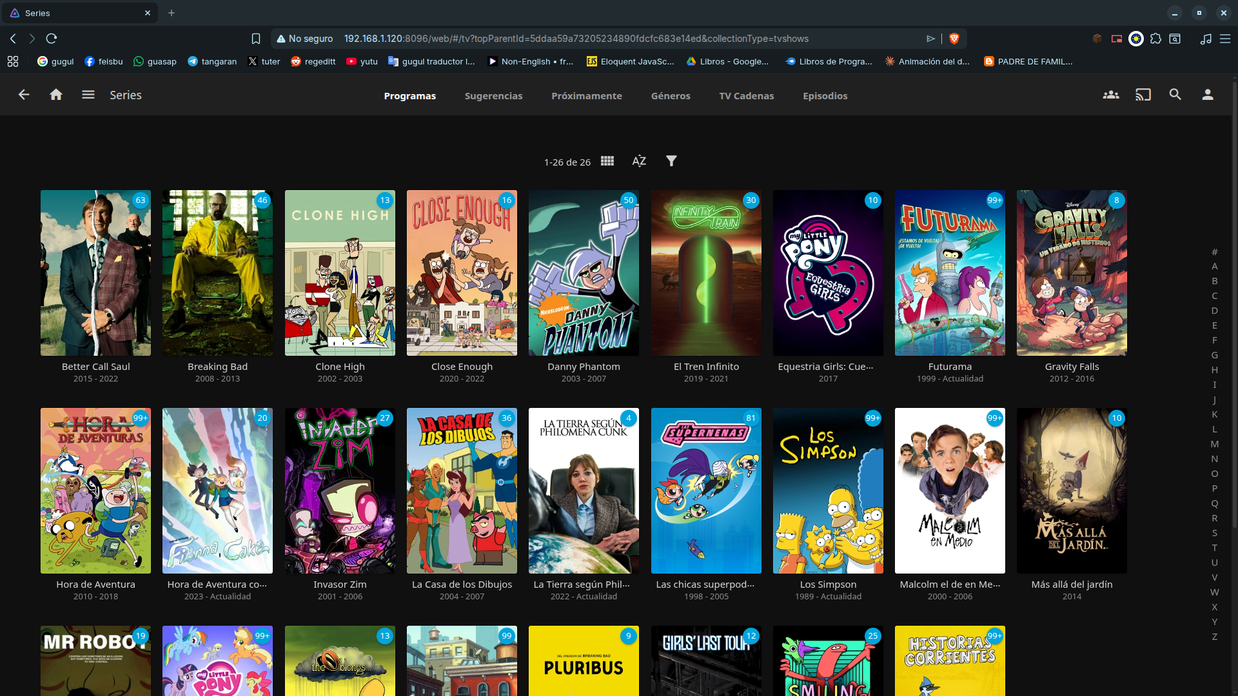Switch to the Sugerencias tab
Image resolution: width=1238 pixels, height=696 pixels.
pyautogui.click(x=494, y=96)
